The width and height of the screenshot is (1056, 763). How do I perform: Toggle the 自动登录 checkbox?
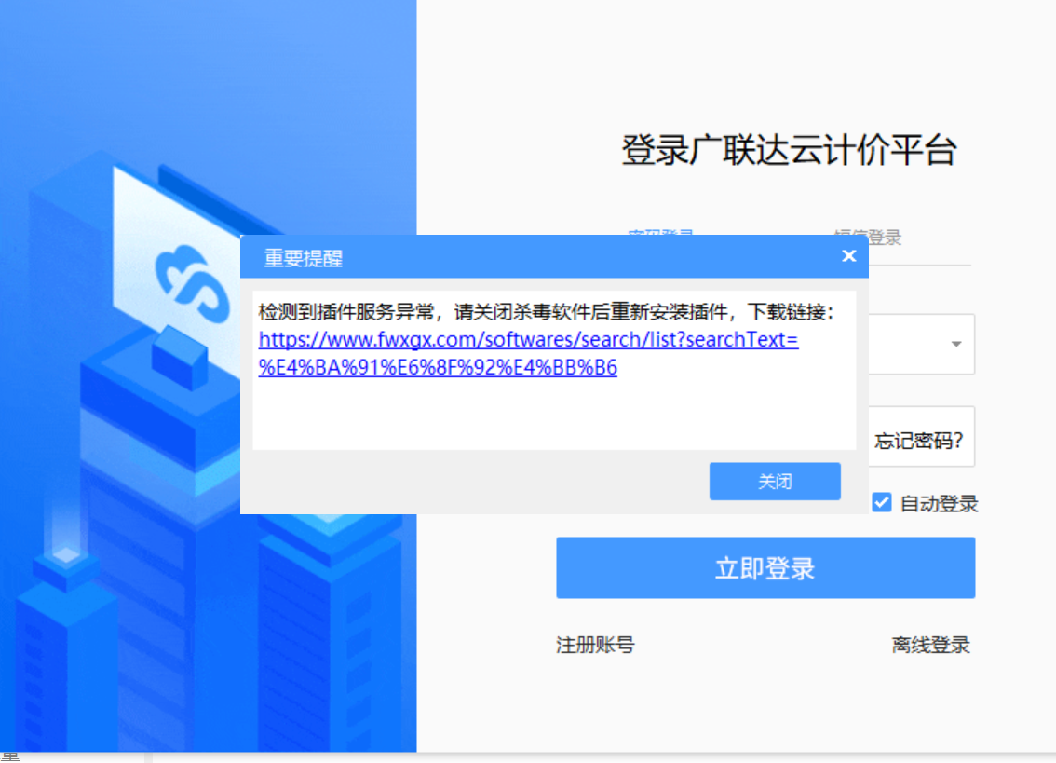tap(882, 502)
